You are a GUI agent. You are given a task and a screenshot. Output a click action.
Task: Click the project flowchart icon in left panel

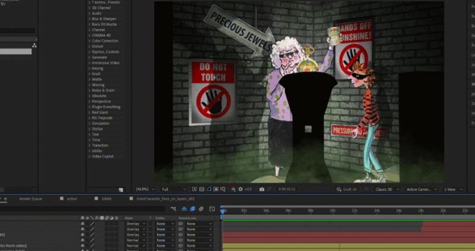pos(34,45)
